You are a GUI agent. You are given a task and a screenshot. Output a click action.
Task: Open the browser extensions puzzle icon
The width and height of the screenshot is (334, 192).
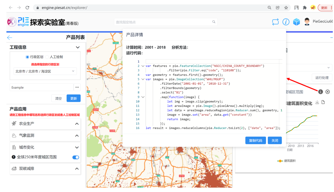click(x=305, y=8)
